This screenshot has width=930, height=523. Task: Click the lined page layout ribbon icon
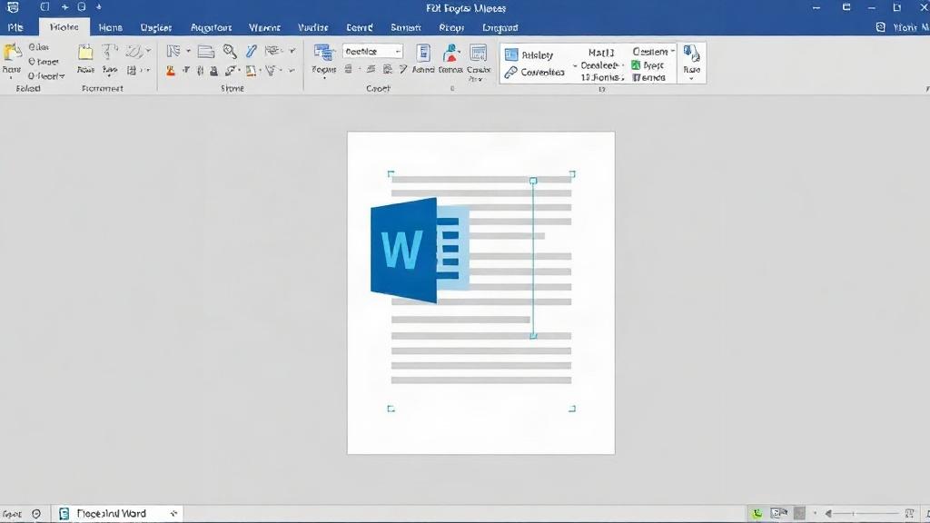206,52
